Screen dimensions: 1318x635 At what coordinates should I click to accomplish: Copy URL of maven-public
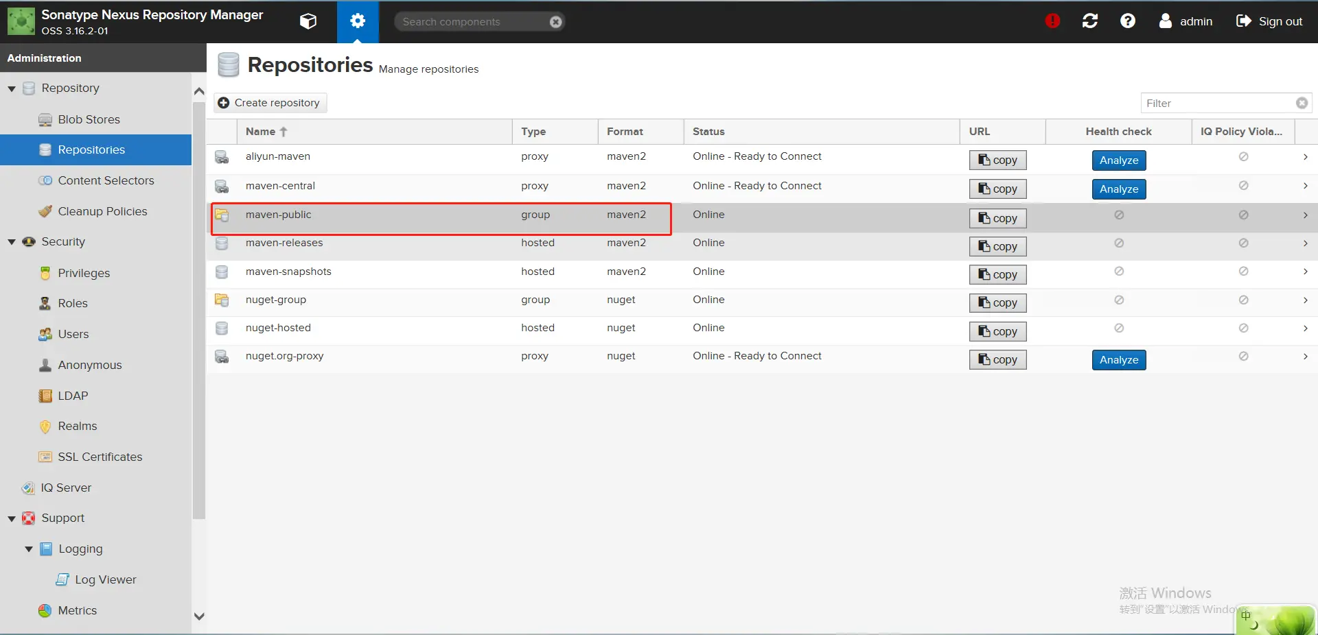pos(997,218)
